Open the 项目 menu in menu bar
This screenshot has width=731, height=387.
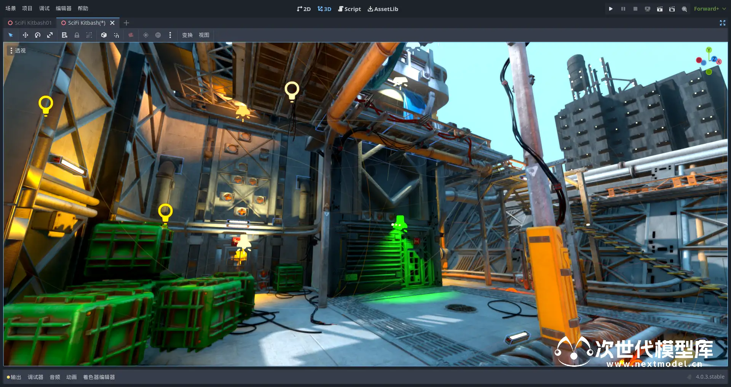point(27,8)
